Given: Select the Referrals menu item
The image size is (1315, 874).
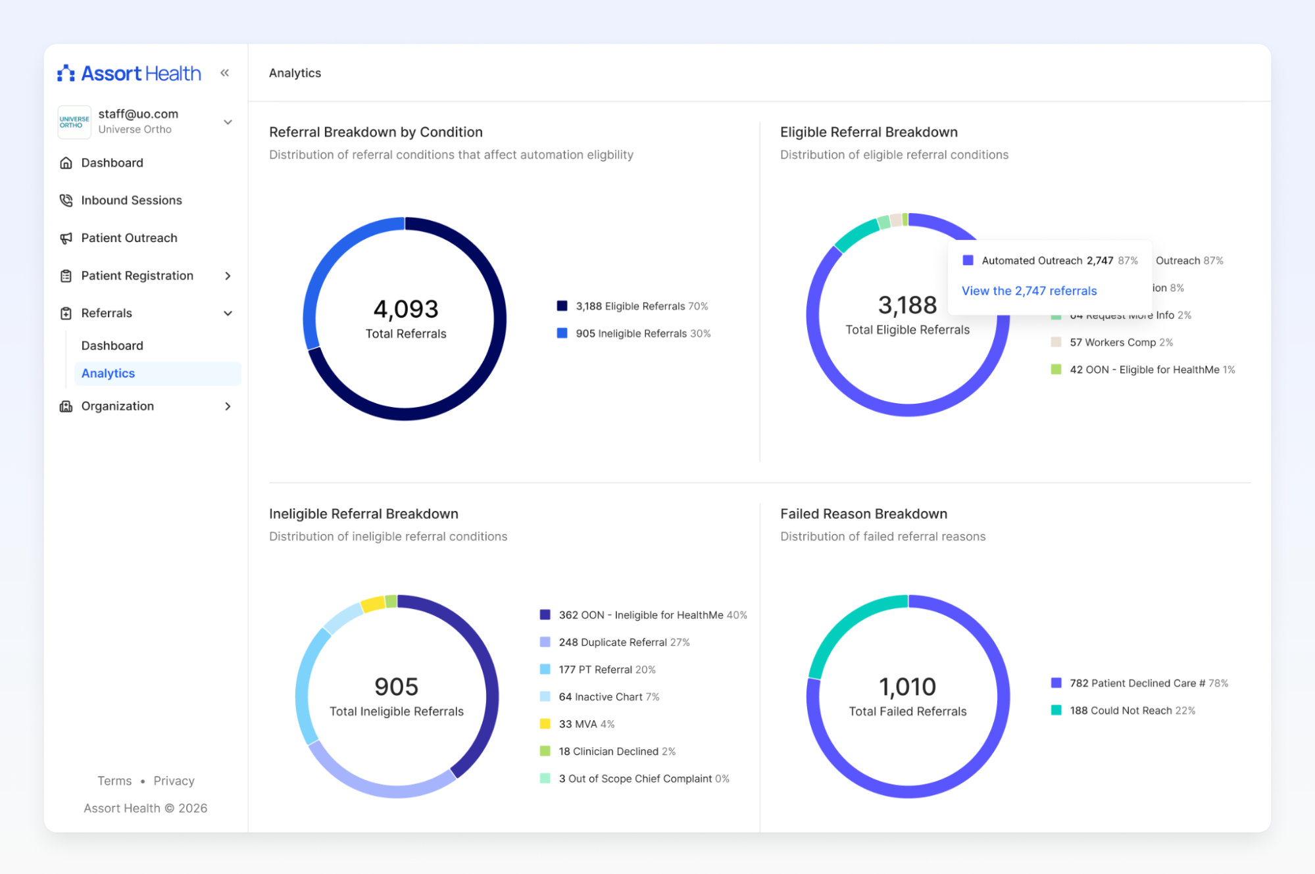Looking at the screenshot, I should (x=107, y=313).
